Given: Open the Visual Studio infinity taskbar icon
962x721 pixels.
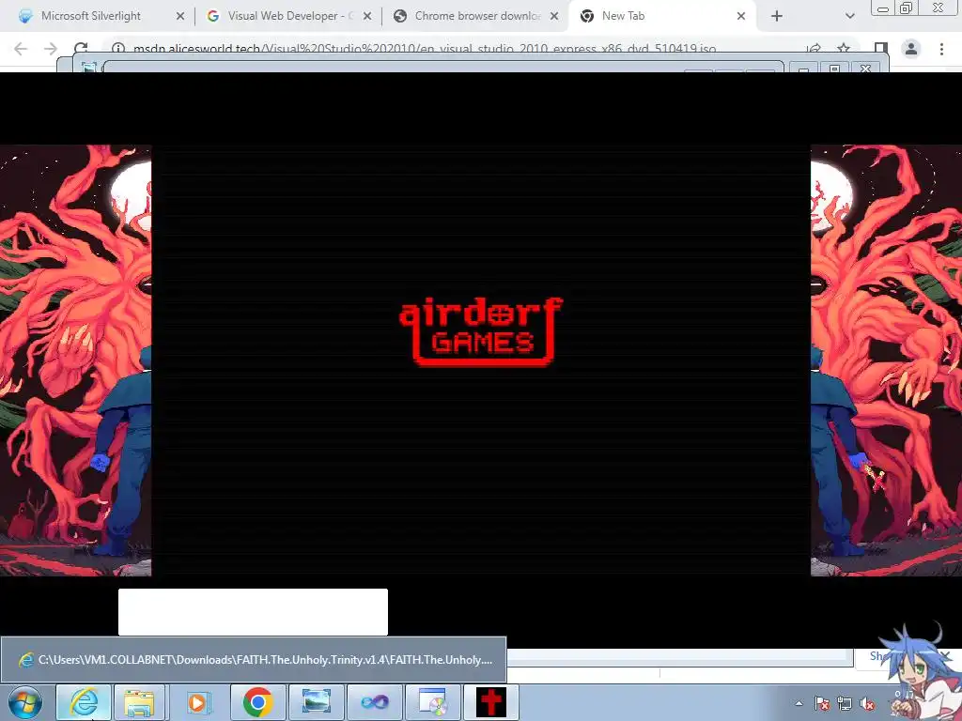Looking at the screenshot, I should [374, 702].
